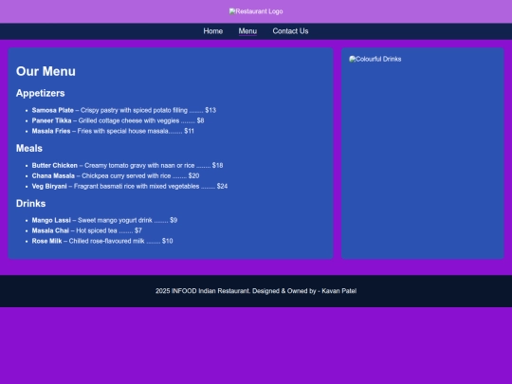This screenshot has width=512, height=384.
Task: Open the Home navigation link
Action: (x=213, y=31)
